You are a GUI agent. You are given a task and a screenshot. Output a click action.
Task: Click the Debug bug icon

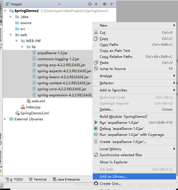click(96, 128)
